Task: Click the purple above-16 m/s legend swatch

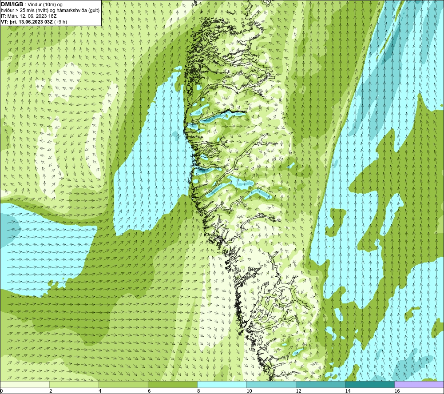Action: [419, 384]
